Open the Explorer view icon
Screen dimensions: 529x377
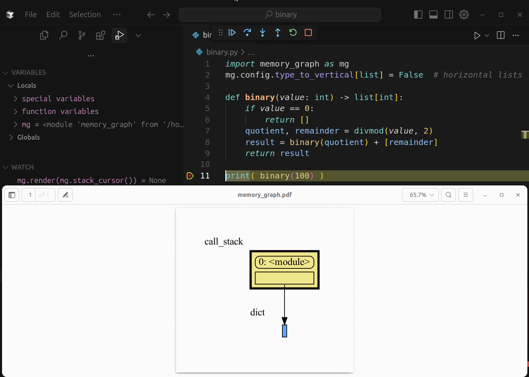(44, 36)
